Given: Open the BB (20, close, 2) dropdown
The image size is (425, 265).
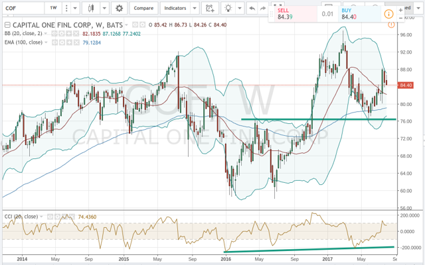Looking at the screenshot, I should click(45, 34).
